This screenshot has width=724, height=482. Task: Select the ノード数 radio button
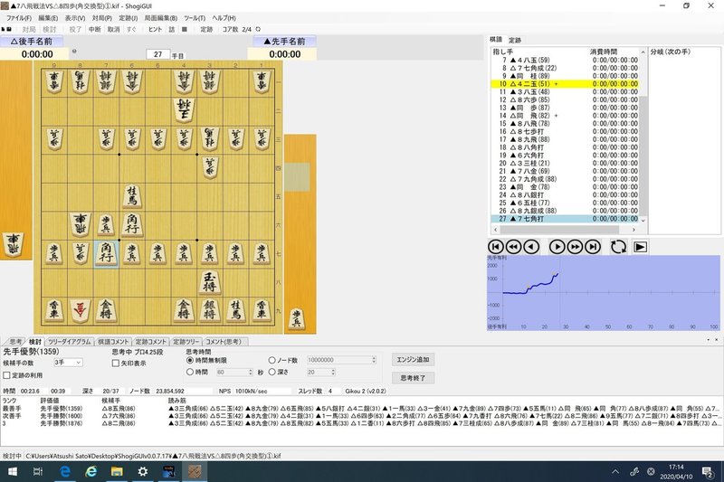pos(272,360)
